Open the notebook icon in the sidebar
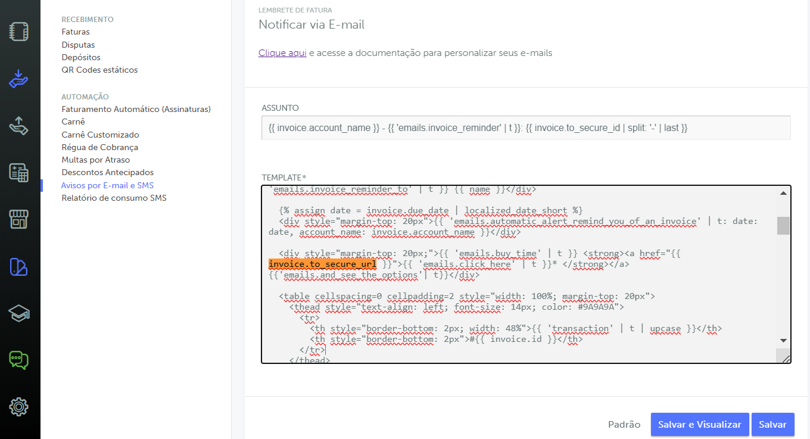Image resolution: width=810 pixels, height=439 pixels. pos(19,32)
